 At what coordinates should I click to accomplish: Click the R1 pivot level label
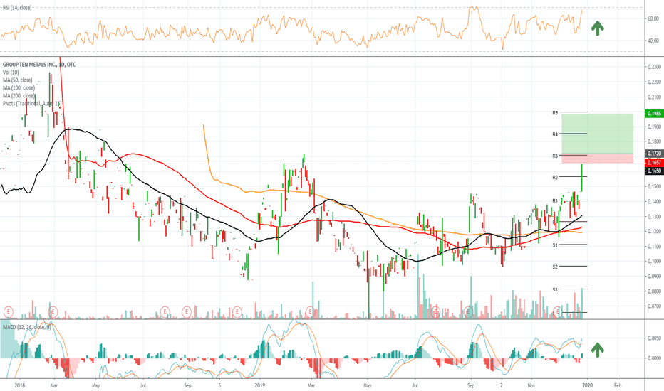pos(555,200)
